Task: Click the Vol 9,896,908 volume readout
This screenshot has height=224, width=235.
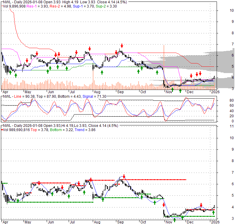Action: pos(14,6)
